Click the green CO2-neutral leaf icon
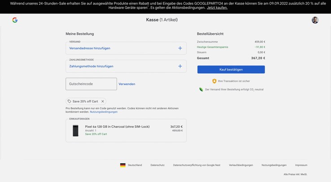 (x=201, y=89)
